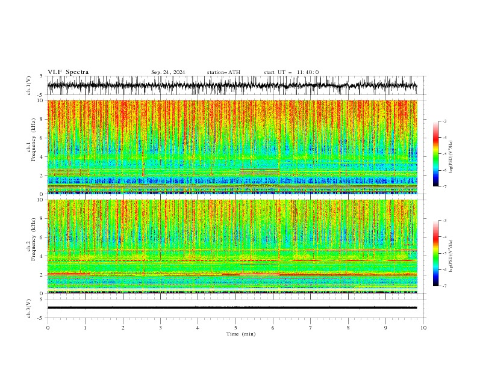Click the "-5" tick on the ch.3(V) axis
The image size is (477, 368).
[40, 318]
